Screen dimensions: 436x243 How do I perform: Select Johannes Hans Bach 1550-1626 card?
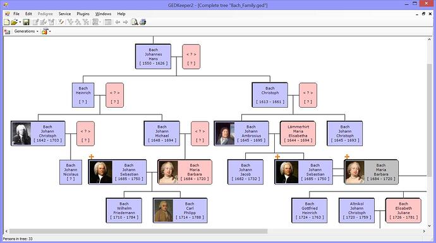point(153,57)
